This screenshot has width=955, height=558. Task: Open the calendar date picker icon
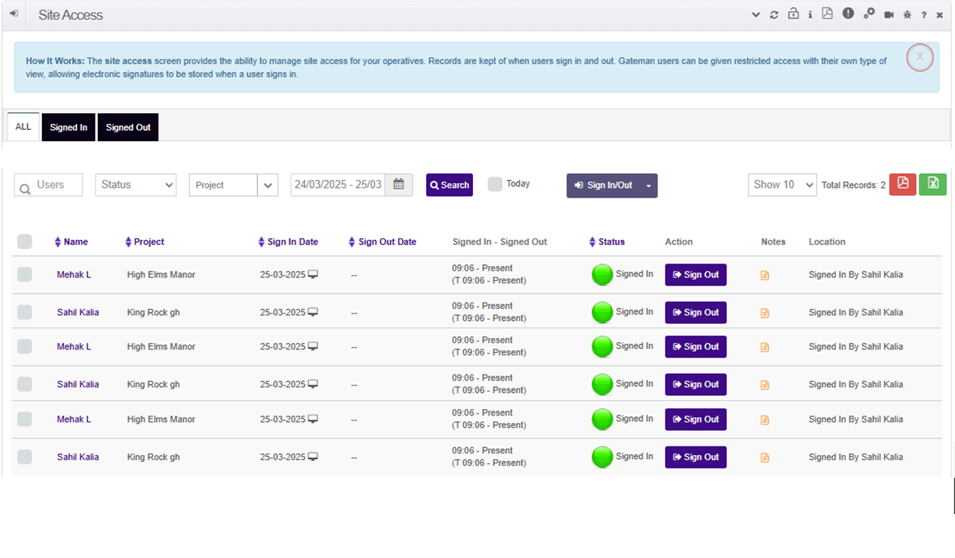tap(399, 185)
